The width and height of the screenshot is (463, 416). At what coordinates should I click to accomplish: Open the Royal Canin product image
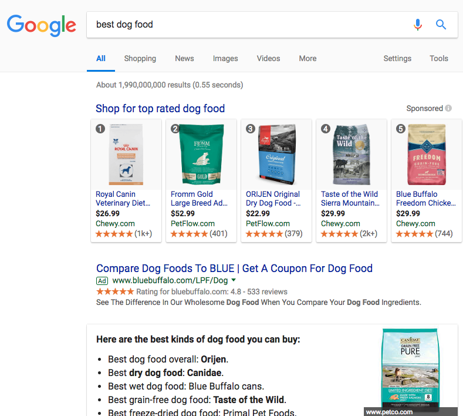[x=127, y=155]
